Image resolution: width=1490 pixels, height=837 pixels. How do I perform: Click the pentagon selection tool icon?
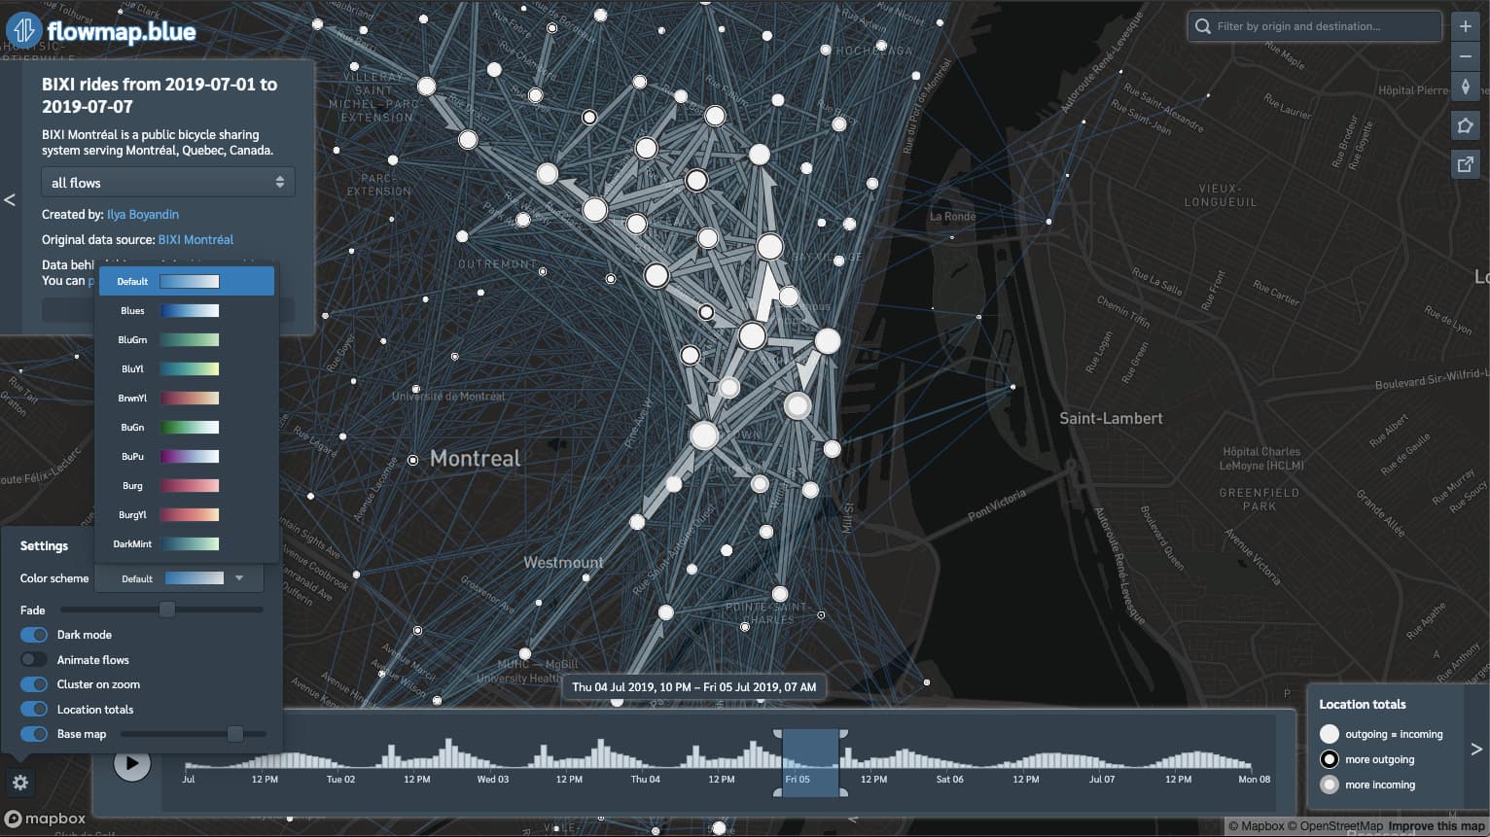[1465, 125]
